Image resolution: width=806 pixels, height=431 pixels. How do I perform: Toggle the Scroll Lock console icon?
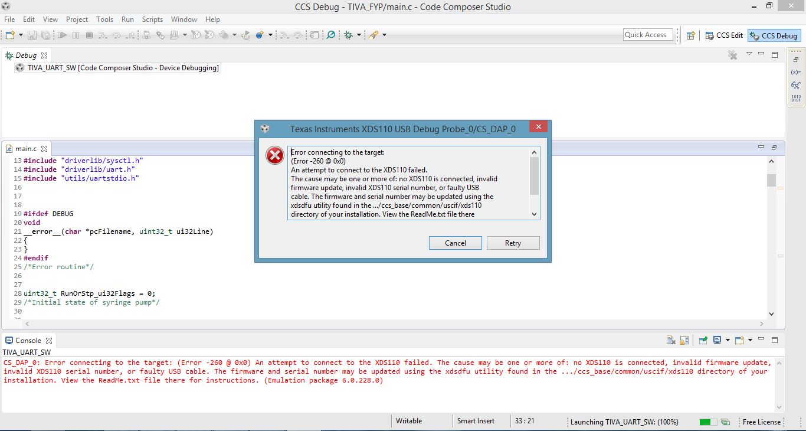(x=684, y=340)
